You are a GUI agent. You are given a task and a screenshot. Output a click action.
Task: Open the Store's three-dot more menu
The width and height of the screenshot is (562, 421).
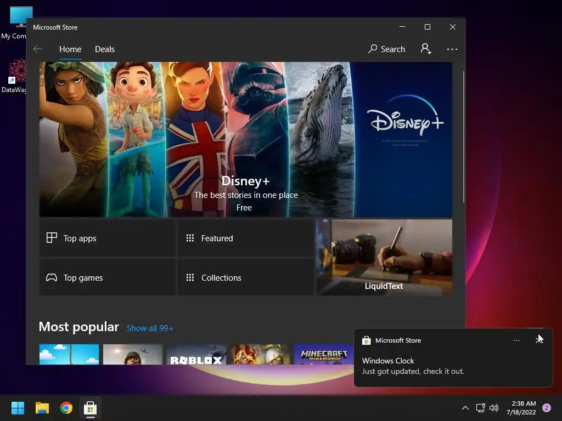tap(452, 49)
